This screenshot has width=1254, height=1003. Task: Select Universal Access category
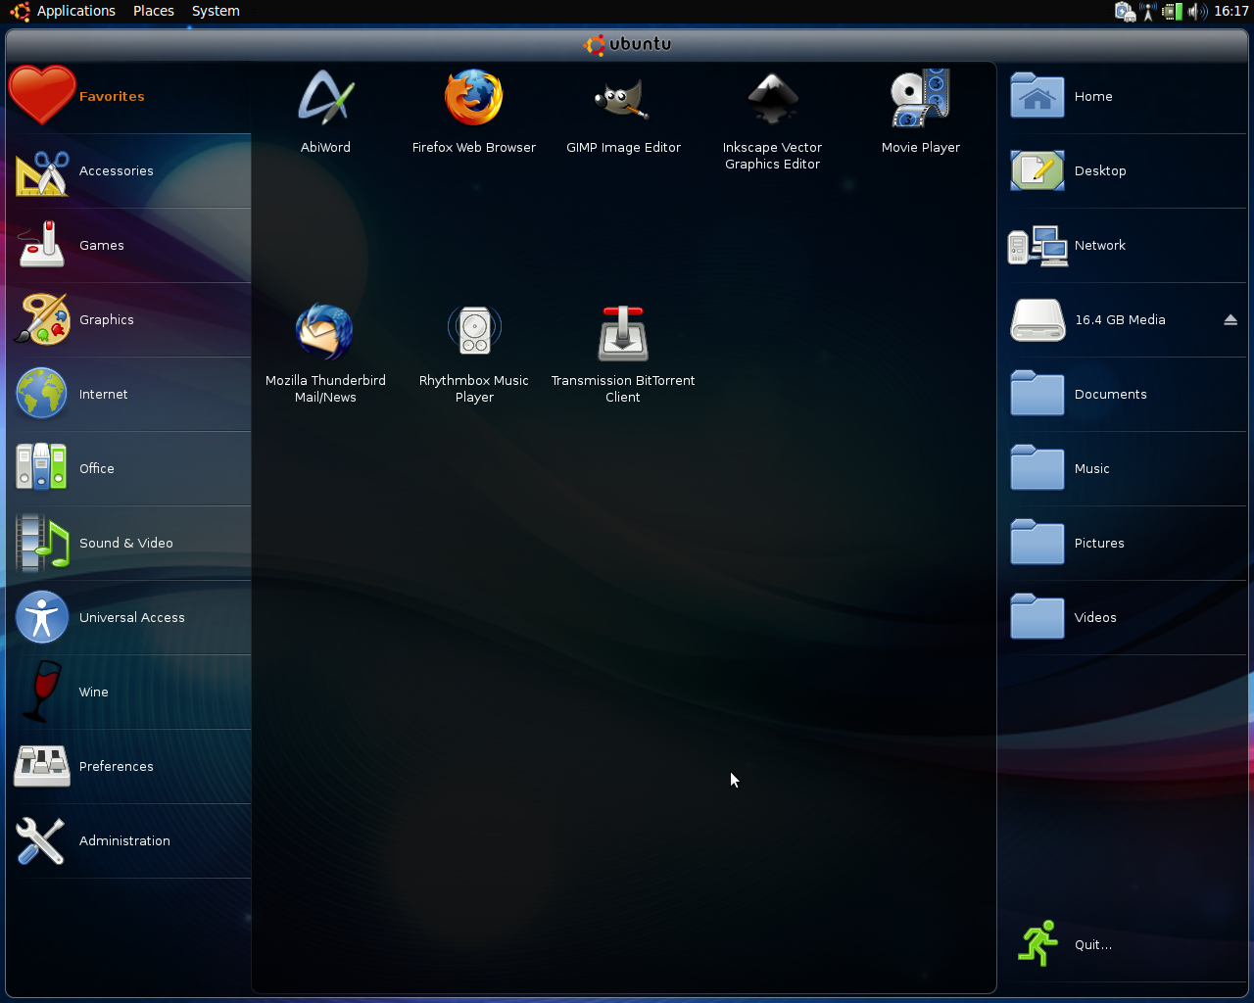point(128,617)
